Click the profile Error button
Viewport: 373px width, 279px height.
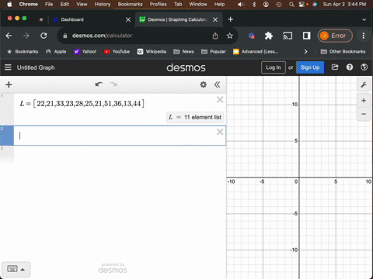(335, 36)
